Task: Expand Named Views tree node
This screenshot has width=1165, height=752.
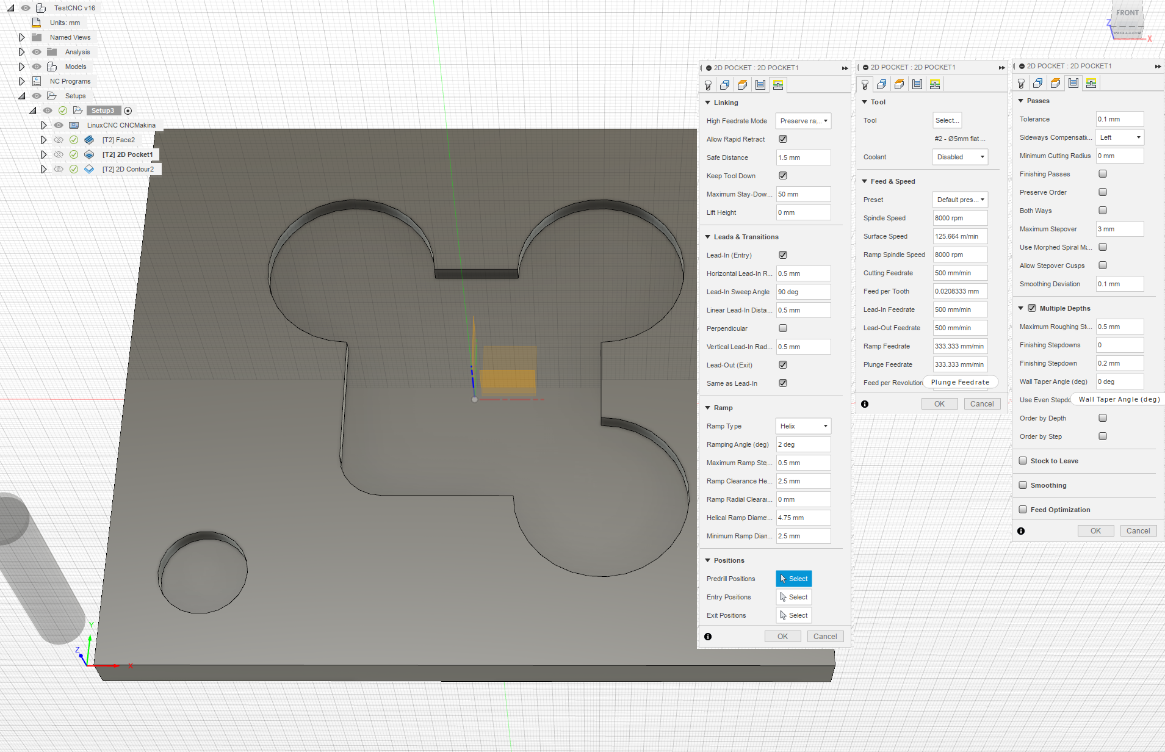Action: coord(21,37)
